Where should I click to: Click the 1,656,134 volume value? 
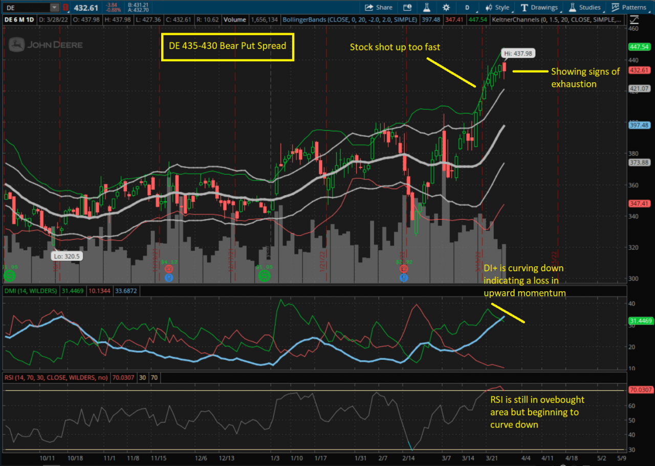pyautogui.click(x=264, y=20)
